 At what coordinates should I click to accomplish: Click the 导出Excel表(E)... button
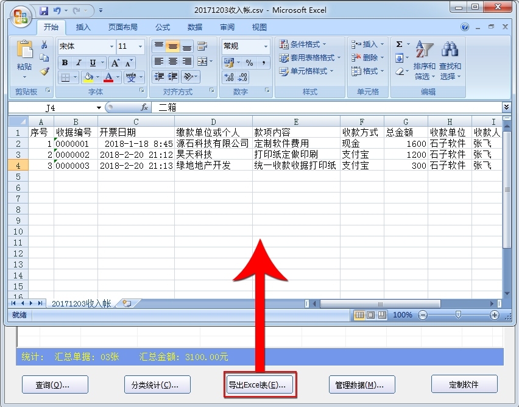pos(260,384)
